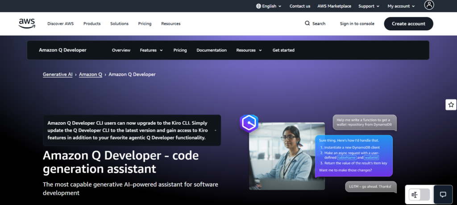Open the Products menu
457x205 pixels.
[x=92, y=24]
